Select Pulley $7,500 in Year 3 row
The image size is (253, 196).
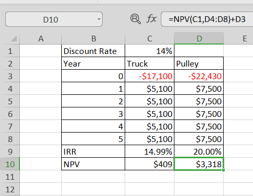(199, 114)
